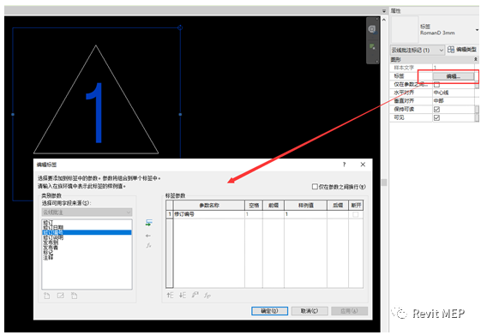Toggle the 保持可读 checkbox in properties
Image resolution: width=487 pixels, height=335 pixels.
(436, 110)
